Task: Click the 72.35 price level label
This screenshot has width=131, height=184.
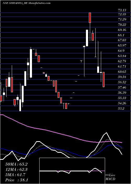Action: 122,14
